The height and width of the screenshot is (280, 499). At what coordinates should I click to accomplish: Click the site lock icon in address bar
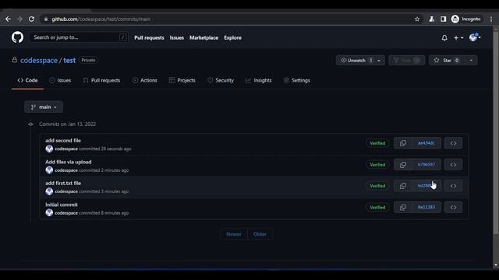tap(46, 19)
